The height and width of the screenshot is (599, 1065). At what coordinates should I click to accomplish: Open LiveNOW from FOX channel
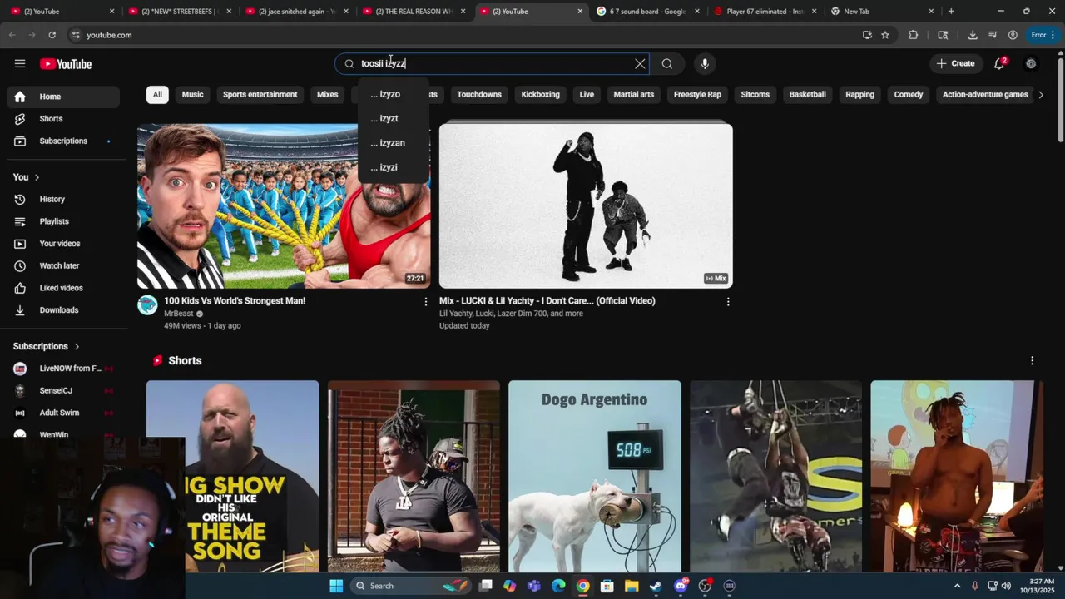[63, 369]
